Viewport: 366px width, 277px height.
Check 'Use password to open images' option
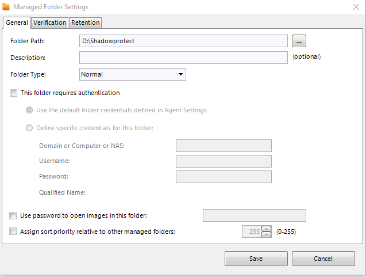(x=13, y=215)
